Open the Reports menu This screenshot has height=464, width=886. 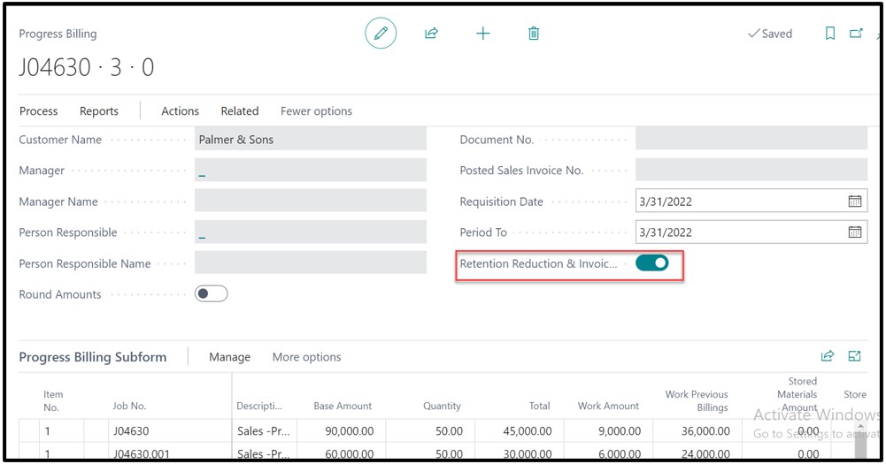[99, 111]
